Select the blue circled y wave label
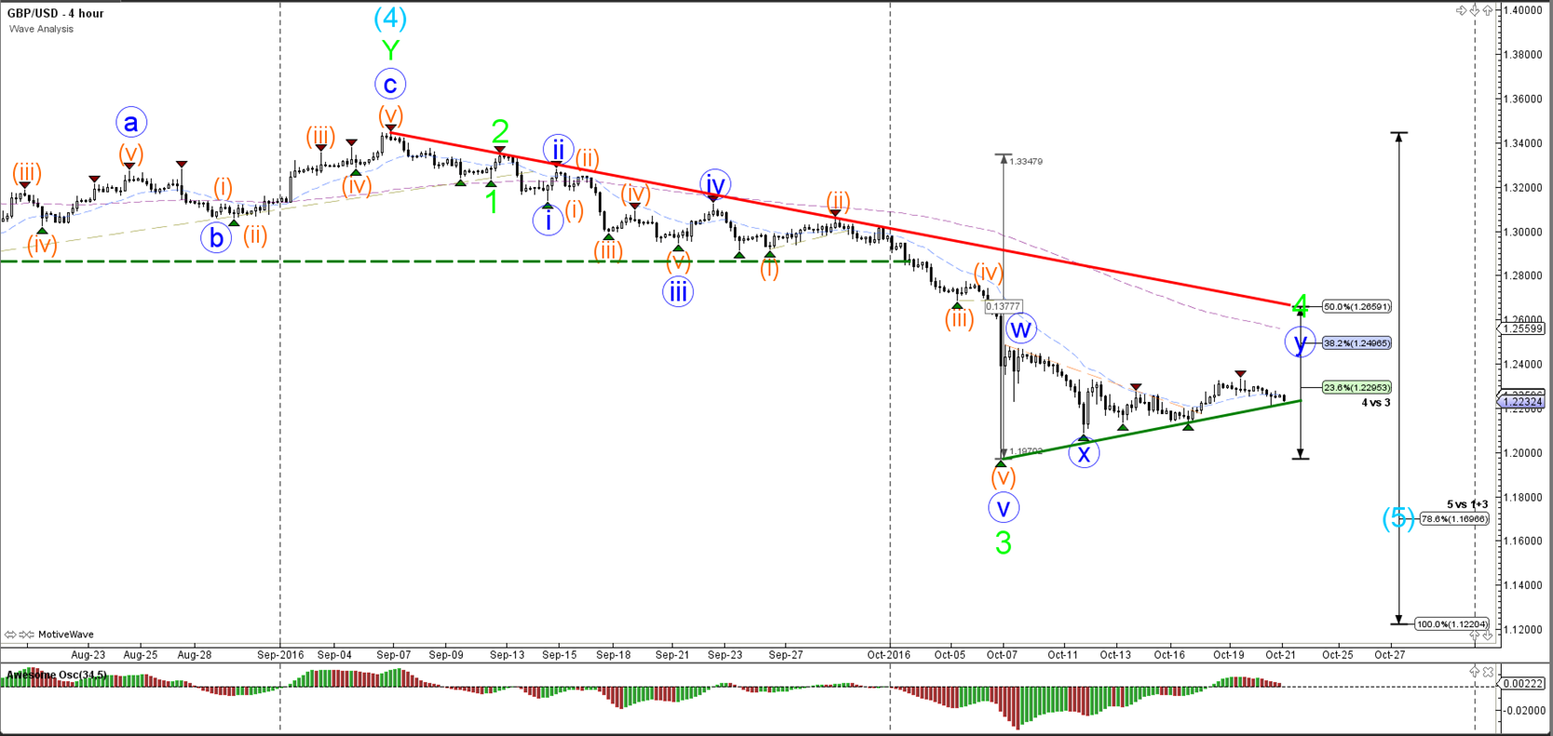 point(1300,342)
